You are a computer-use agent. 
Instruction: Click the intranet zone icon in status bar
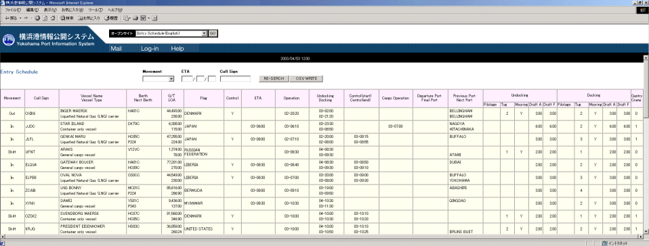[x=604, y=243]
